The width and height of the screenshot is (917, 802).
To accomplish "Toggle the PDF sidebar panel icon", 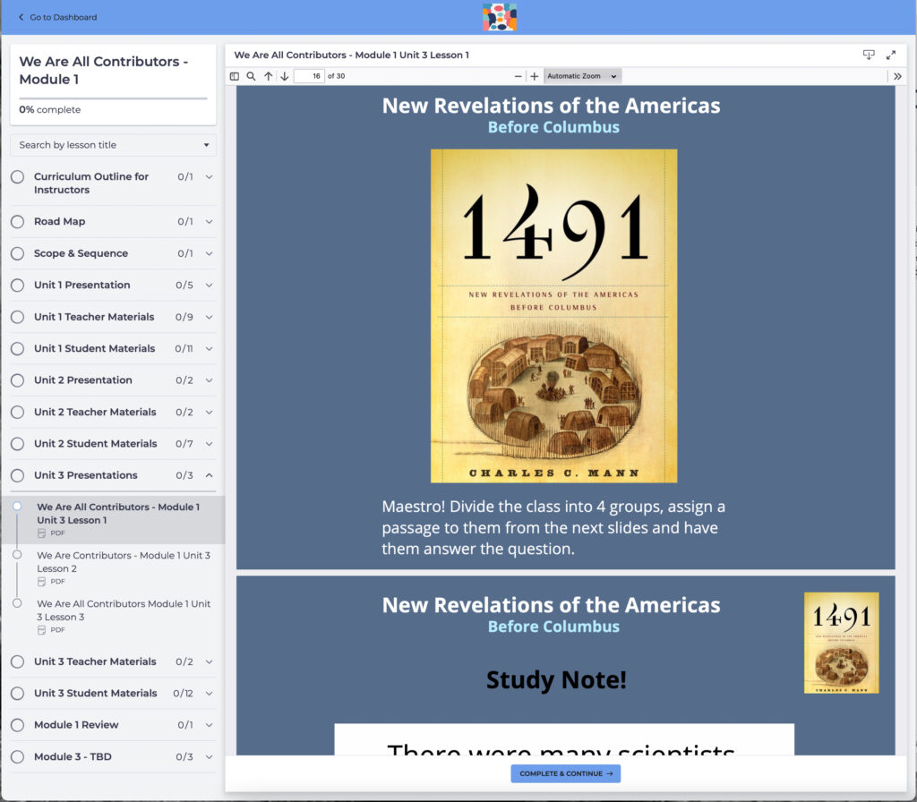I will click(235, 77).
